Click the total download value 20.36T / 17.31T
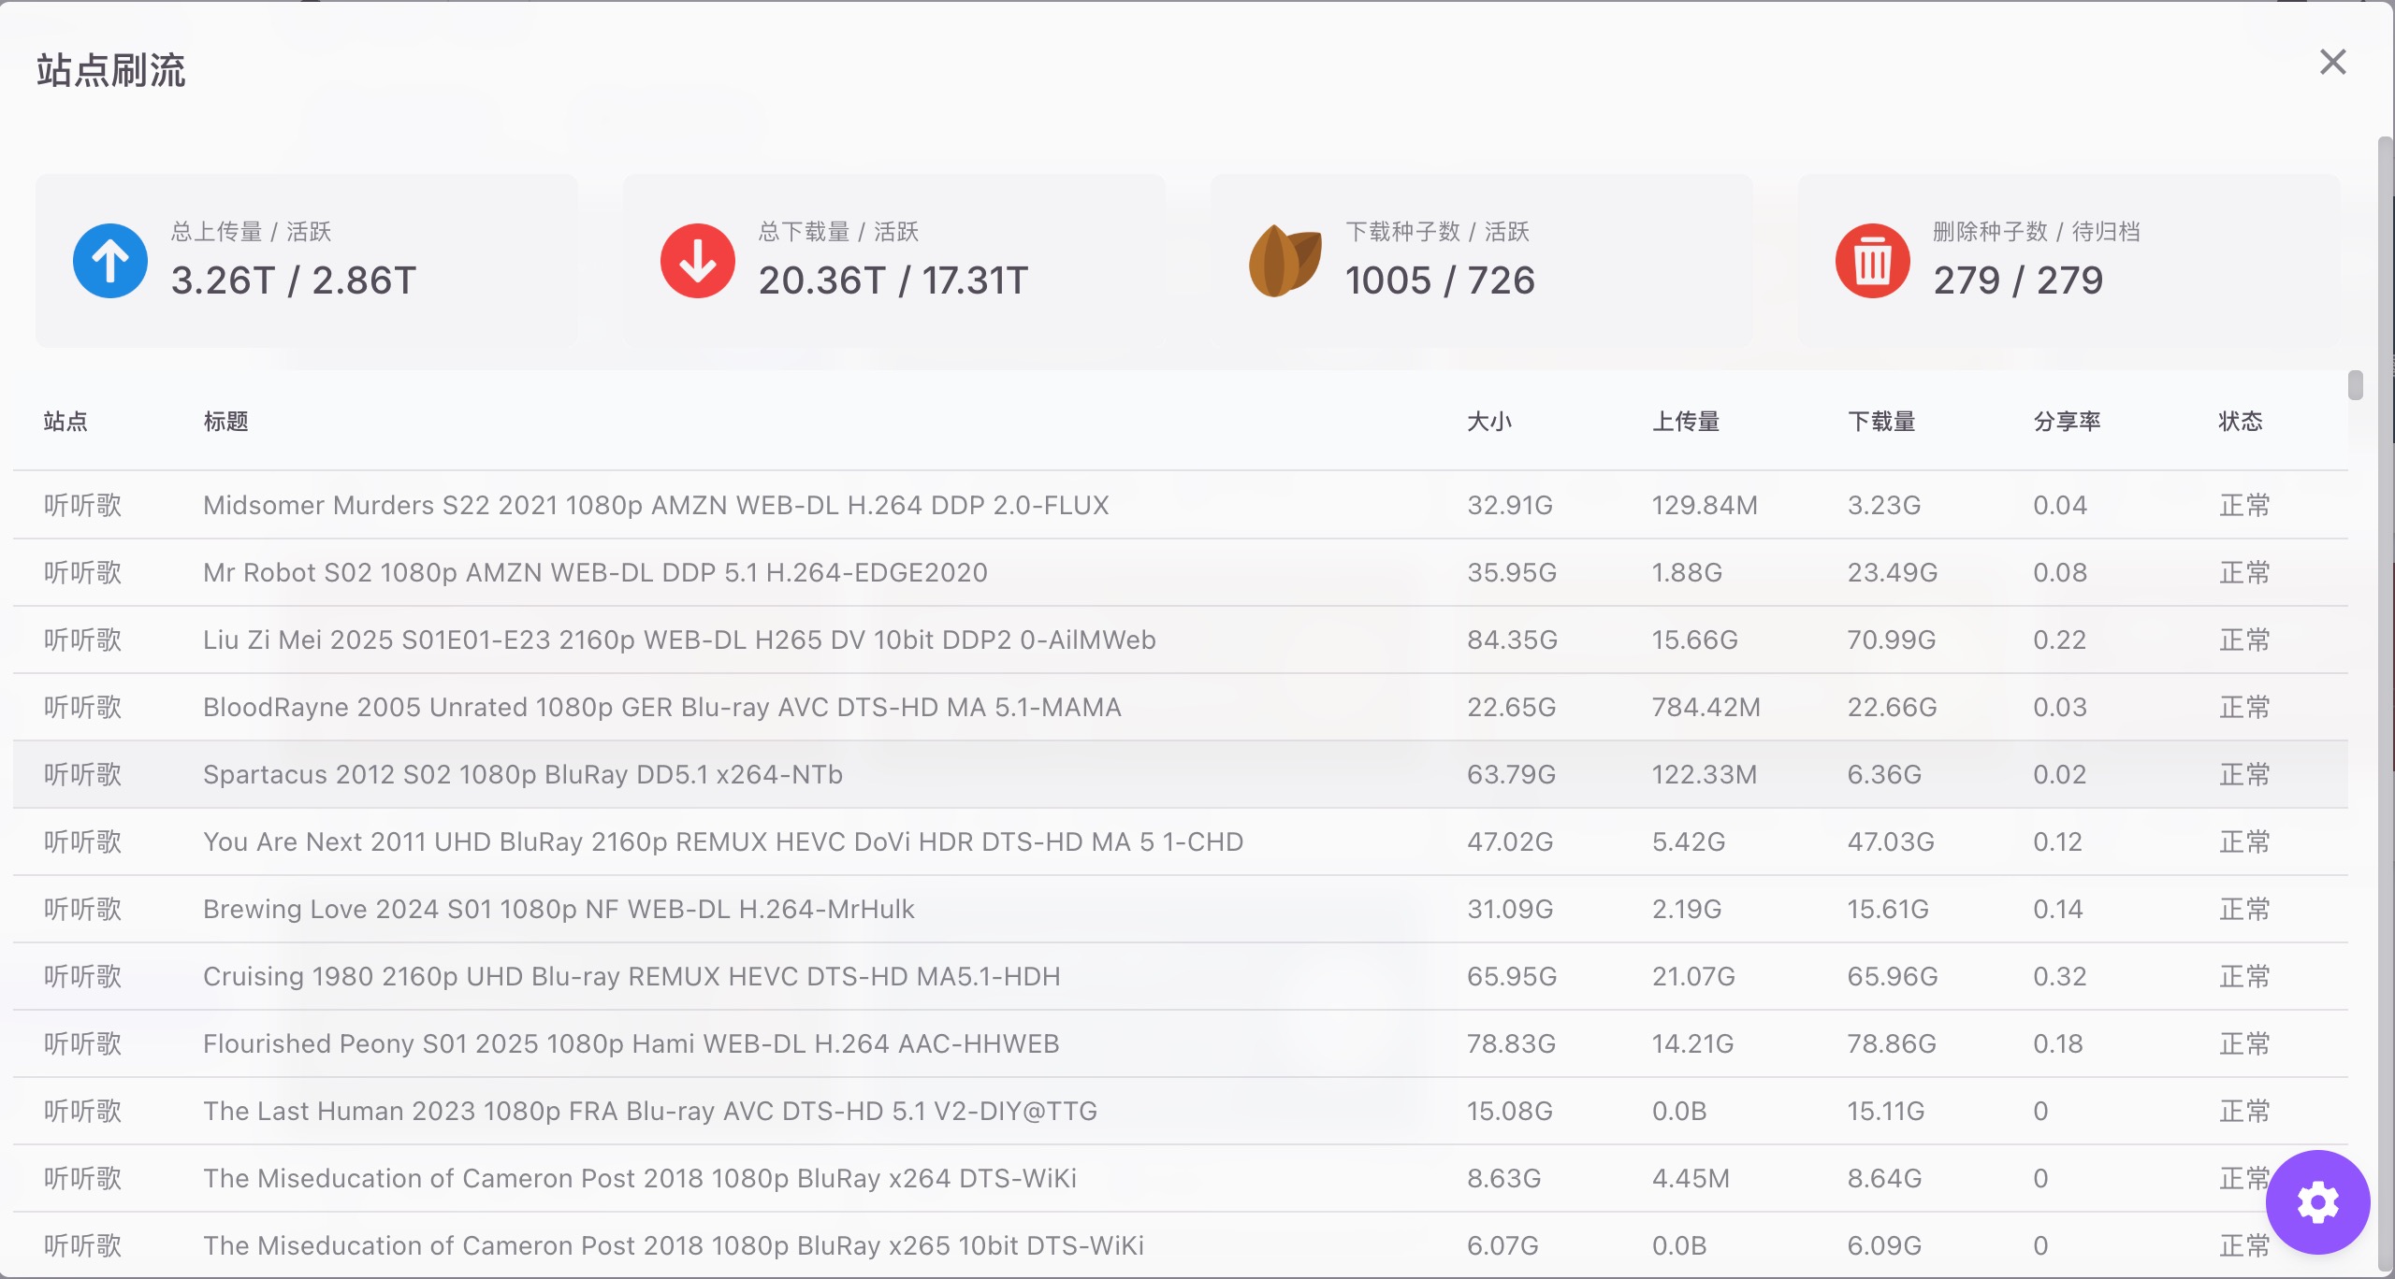The height and width of the screenshot is (1279, 2395). click(893, 280)
